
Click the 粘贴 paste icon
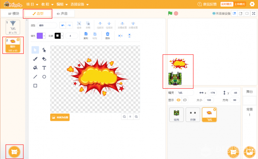click(95, 34)
